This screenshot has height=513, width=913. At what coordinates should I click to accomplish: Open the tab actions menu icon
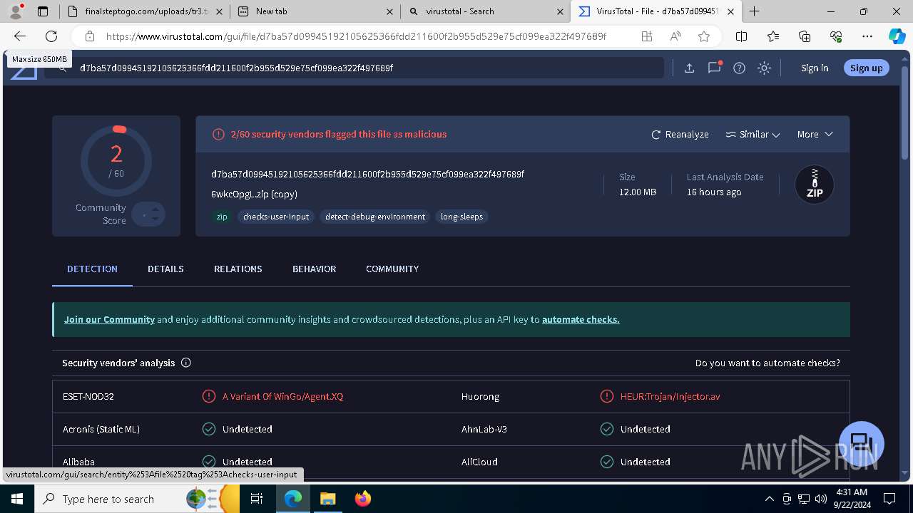coord(43,11)
